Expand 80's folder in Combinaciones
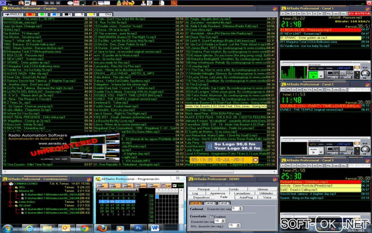Screen dimensions: 372x233 pyautogui.click(x=10, y=187)
